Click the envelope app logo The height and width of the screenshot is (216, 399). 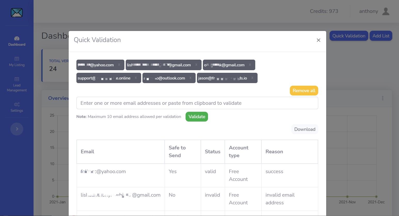(17, 12)
